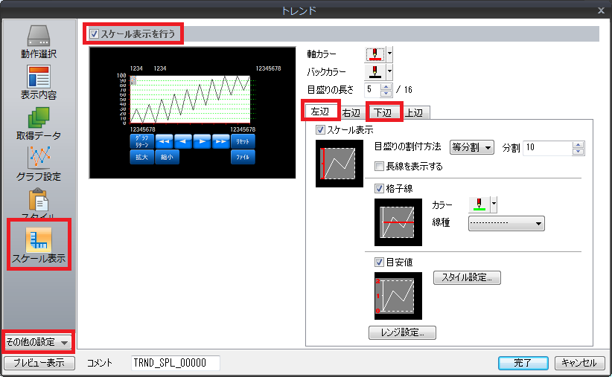Viewport: 612px width, 377px height.
Task: Open the 取得データ sidebar section
Action: point(38,123)
